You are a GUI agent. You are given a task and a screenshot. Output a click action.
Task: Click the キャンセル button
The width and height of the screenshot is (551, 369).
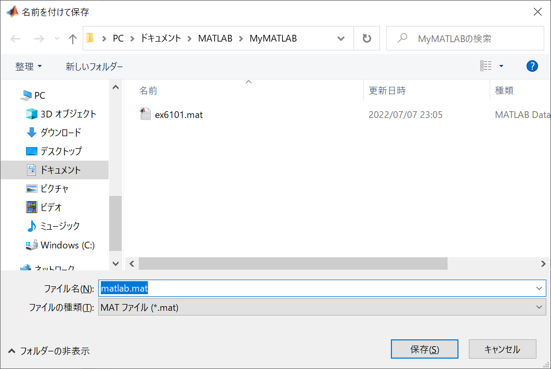pyautogui.click(x=503, y=349)
